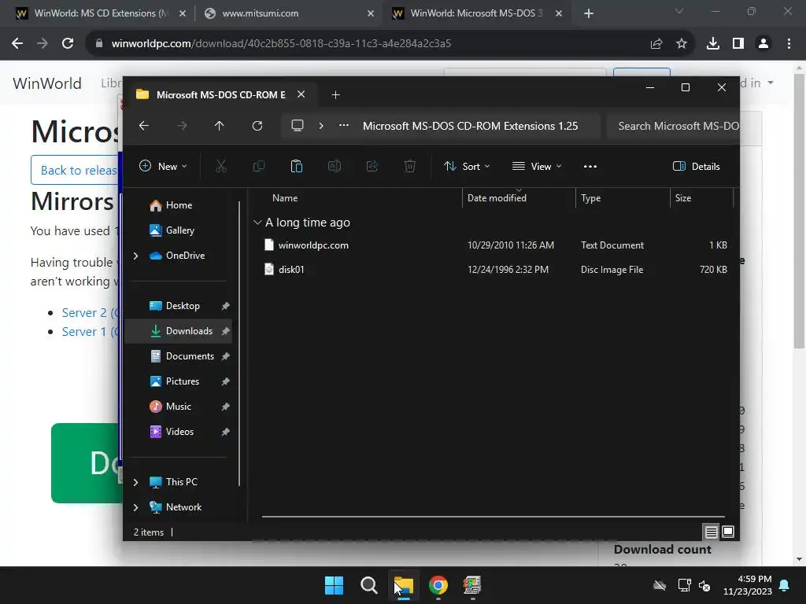Go forward in File Explorer

[x=182, y=126]
